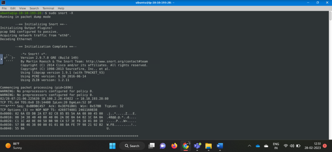The width and height of the screenshot is (332, 152).
Task: Show hidden system tray icons
Action: pos(249,146)
